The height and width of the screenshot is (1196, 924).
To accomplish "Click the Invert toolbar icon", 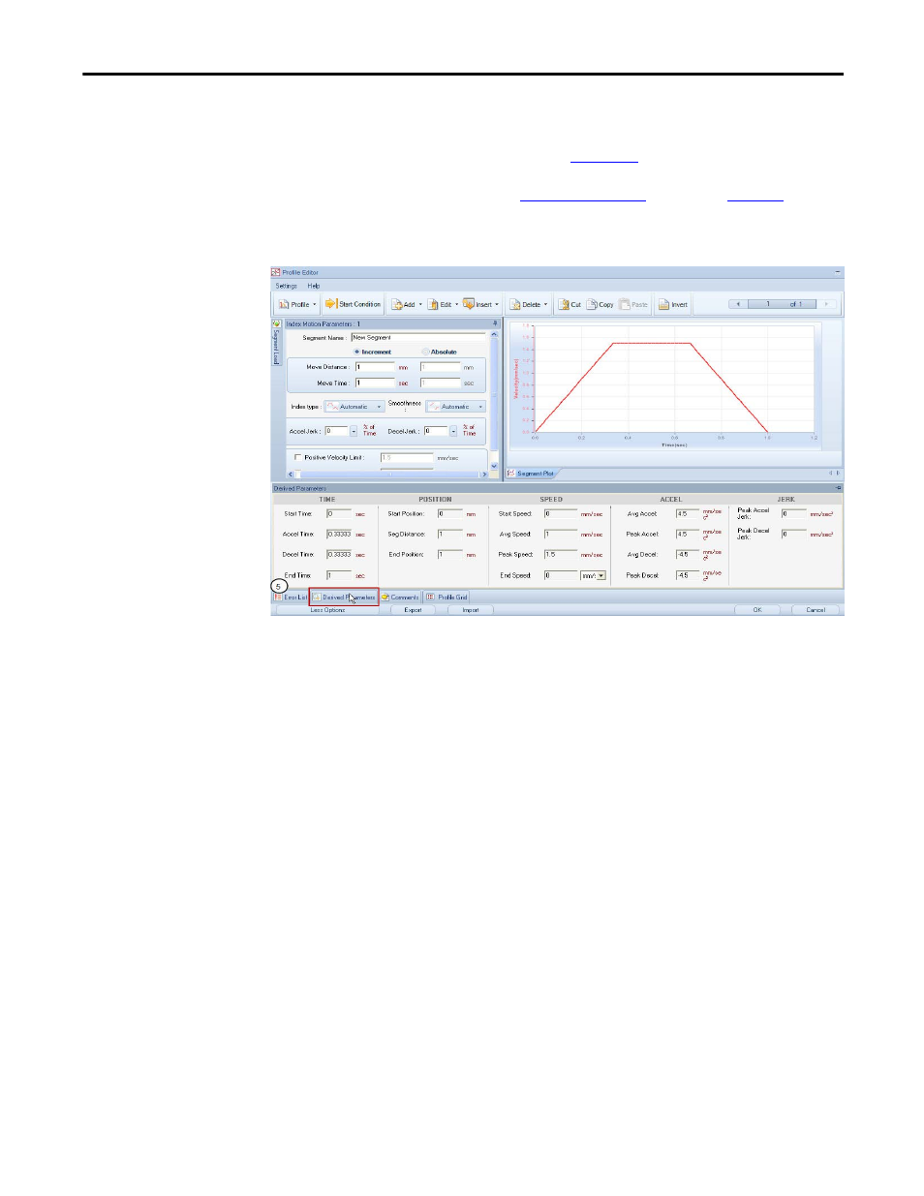I will coord(663,304).
